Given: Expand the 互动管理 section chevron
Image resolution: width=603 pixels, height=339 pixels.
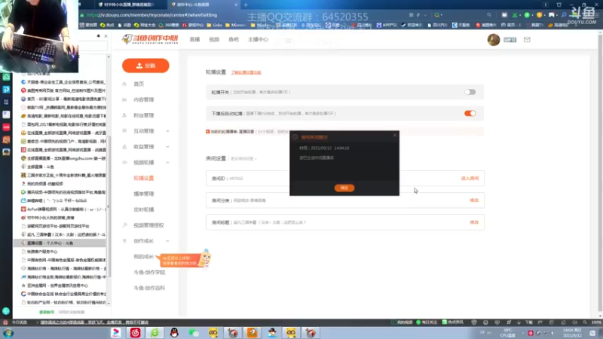Looking at the screenshot, I should click(167, 131).
